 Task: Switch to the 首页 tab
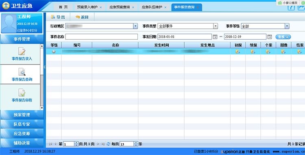tap(63, 7)
